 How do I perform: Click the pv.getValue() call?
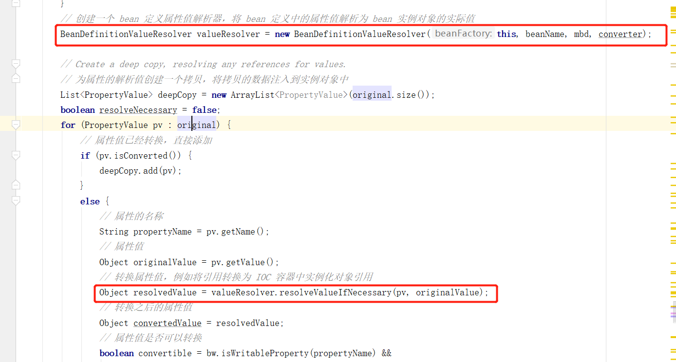pyautogui.click(x=243, y=262)
